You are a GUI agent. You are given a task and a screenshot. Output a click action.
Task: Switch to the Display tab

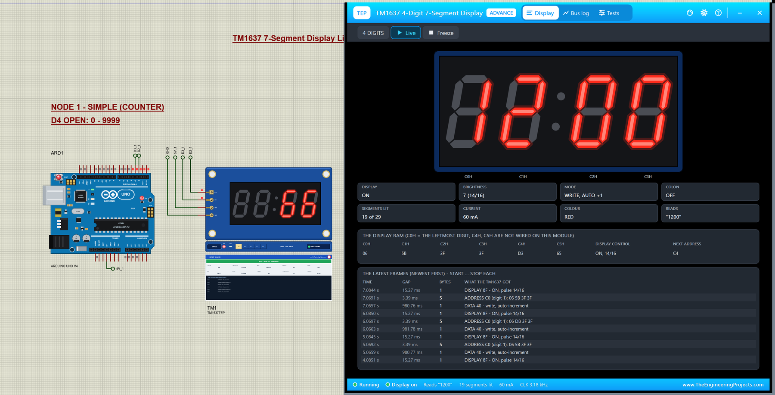[x=540, y=13]
